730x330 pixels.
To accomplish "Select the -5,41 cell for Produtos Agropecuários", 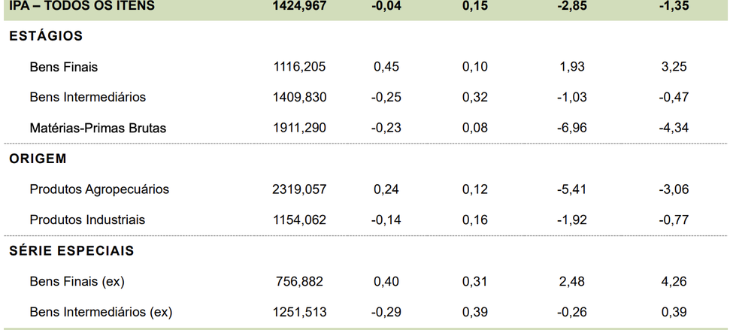I will (573, 189).
